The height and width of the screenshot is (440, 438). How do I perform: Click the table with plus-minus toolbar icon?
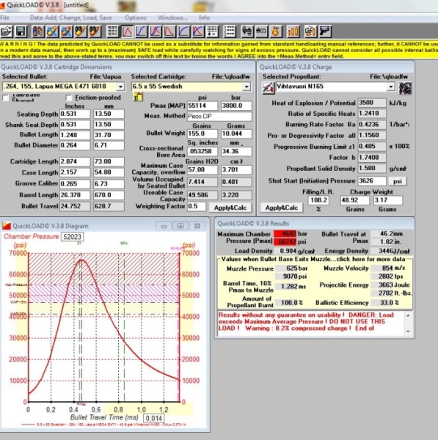(x=212, y=31)
